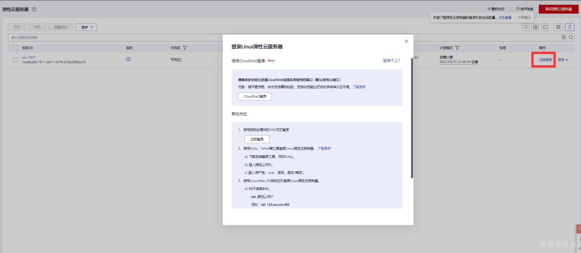
Task: Switch to card grid view
Action: tap(558, 27)
